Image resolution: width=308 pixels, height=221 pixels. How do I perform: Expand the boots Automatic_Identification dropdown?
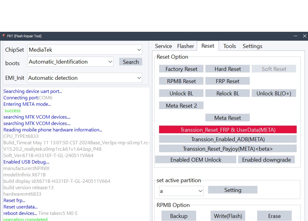(70, 62)
